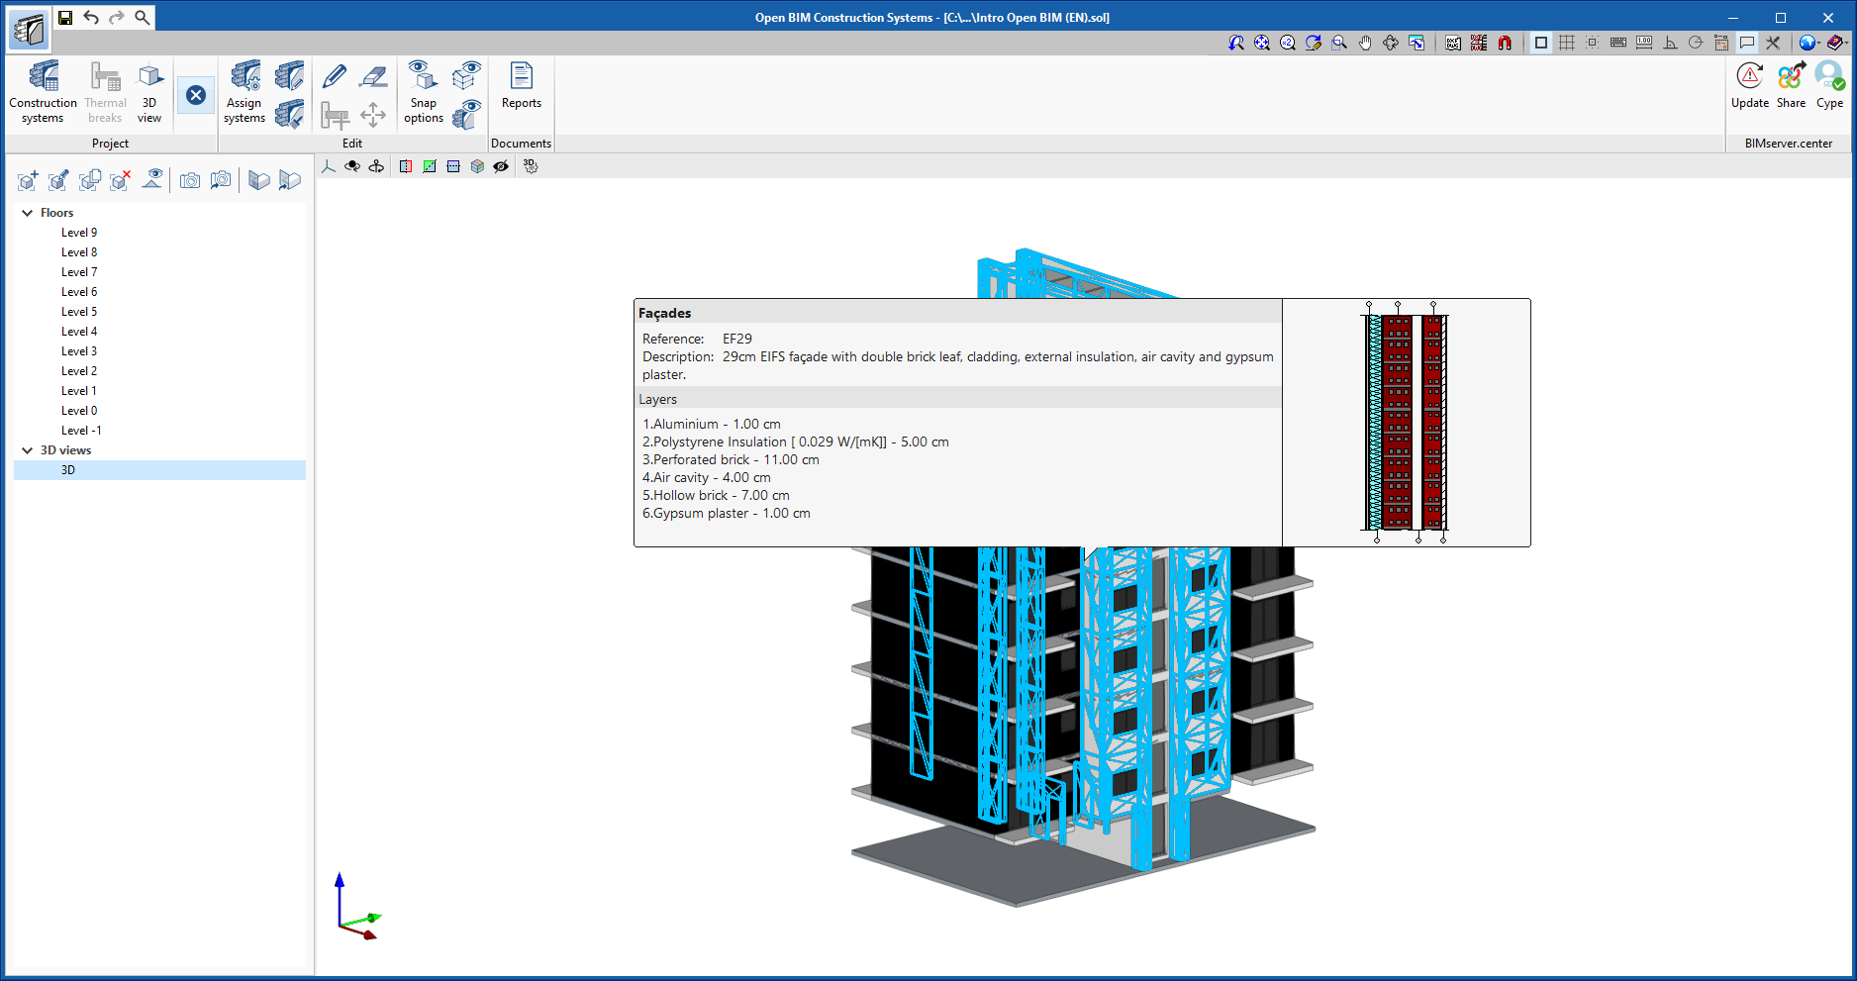This screenshot has width=1857, height=981.
Task: Click the building section view icon
Action: (x=259, y=180)
